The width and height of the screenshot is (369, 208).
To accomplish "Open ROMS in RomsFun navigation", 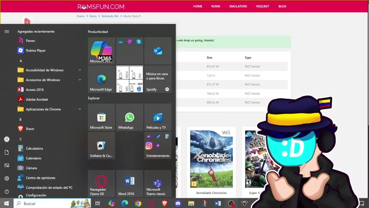I will click(x=216, y=6).
